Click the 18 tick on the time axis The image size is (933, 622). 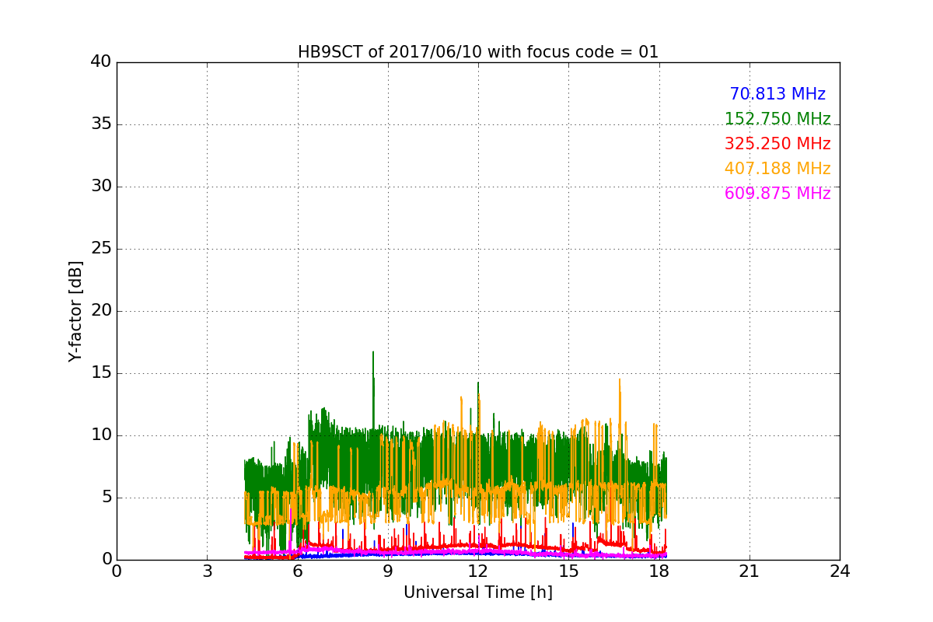coord(659,571)
